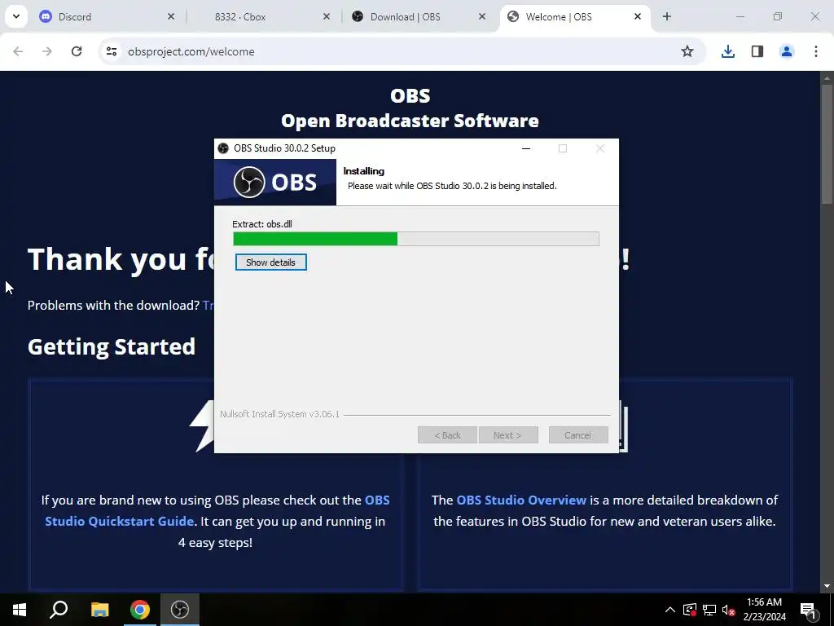Click the muted volume icon in tray
The height and width of the screenshot is (626, 834).
(x=728, y=610)
